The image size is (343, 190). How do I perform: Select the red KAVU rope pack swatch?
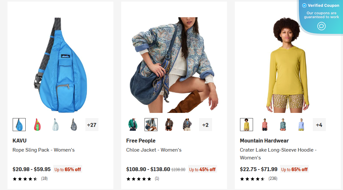(x=37, y=124)
